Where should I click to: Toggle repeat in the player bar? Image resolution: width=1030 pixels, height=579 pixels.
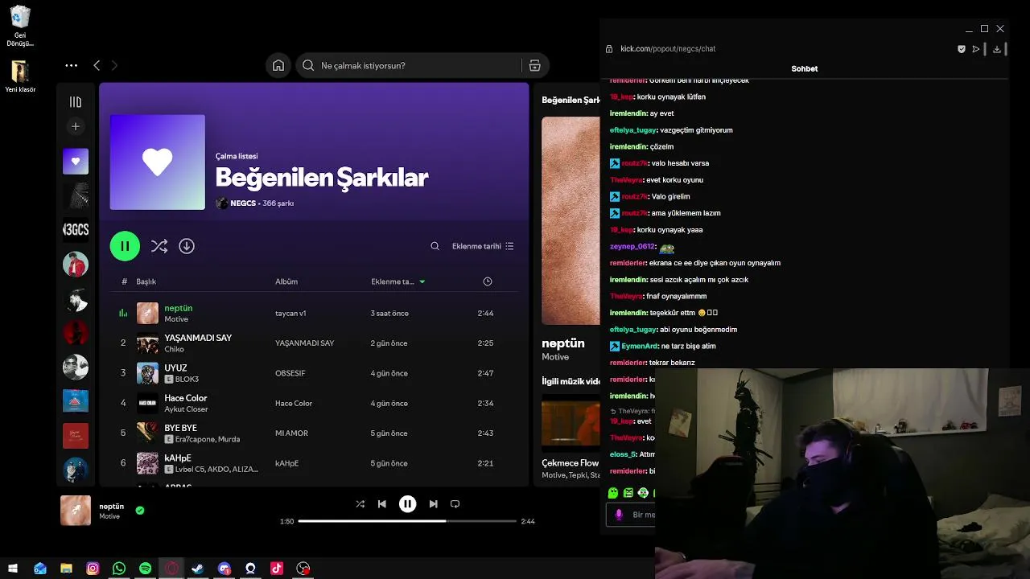[455, 504]
